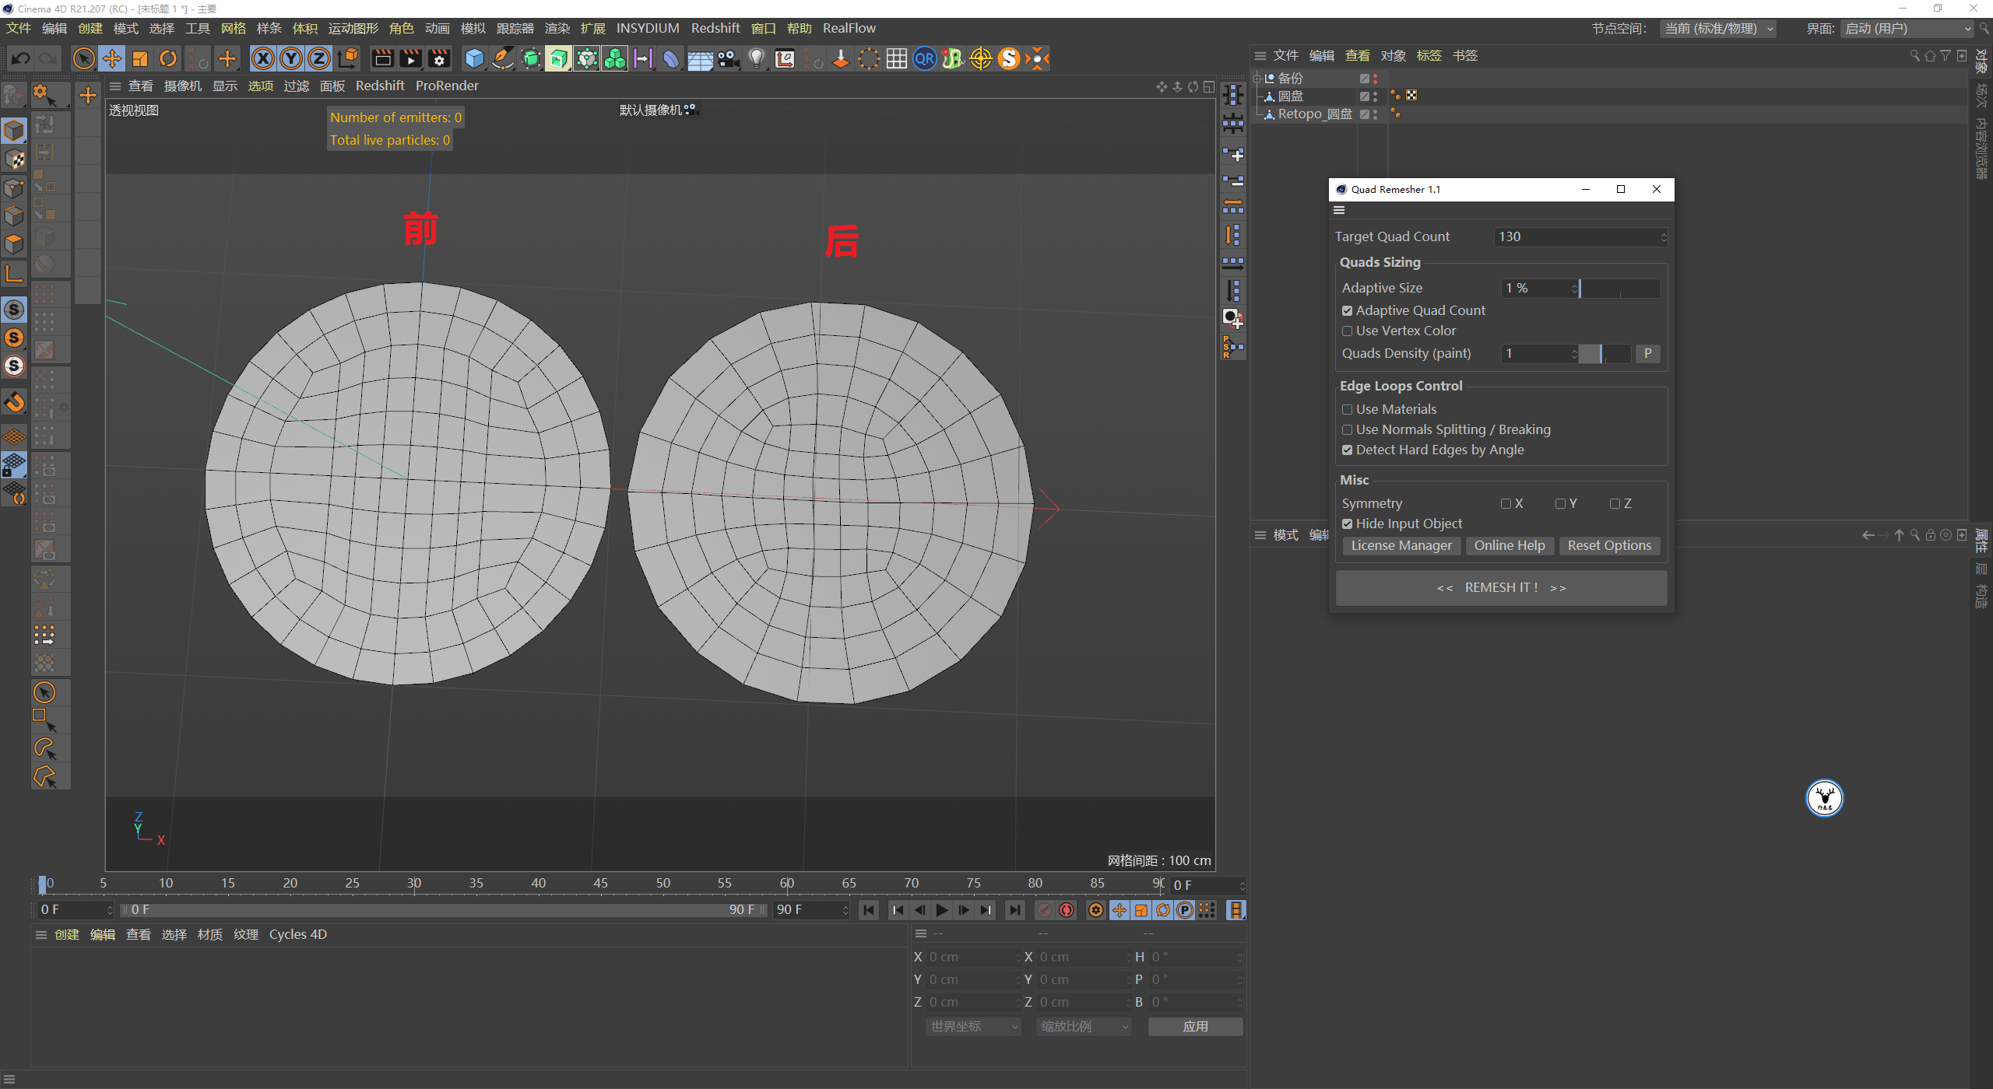Click the Symmetry X axis checkbox
The height and width of the screenshot is (1089, 1993).
(x=1503, y=503)
